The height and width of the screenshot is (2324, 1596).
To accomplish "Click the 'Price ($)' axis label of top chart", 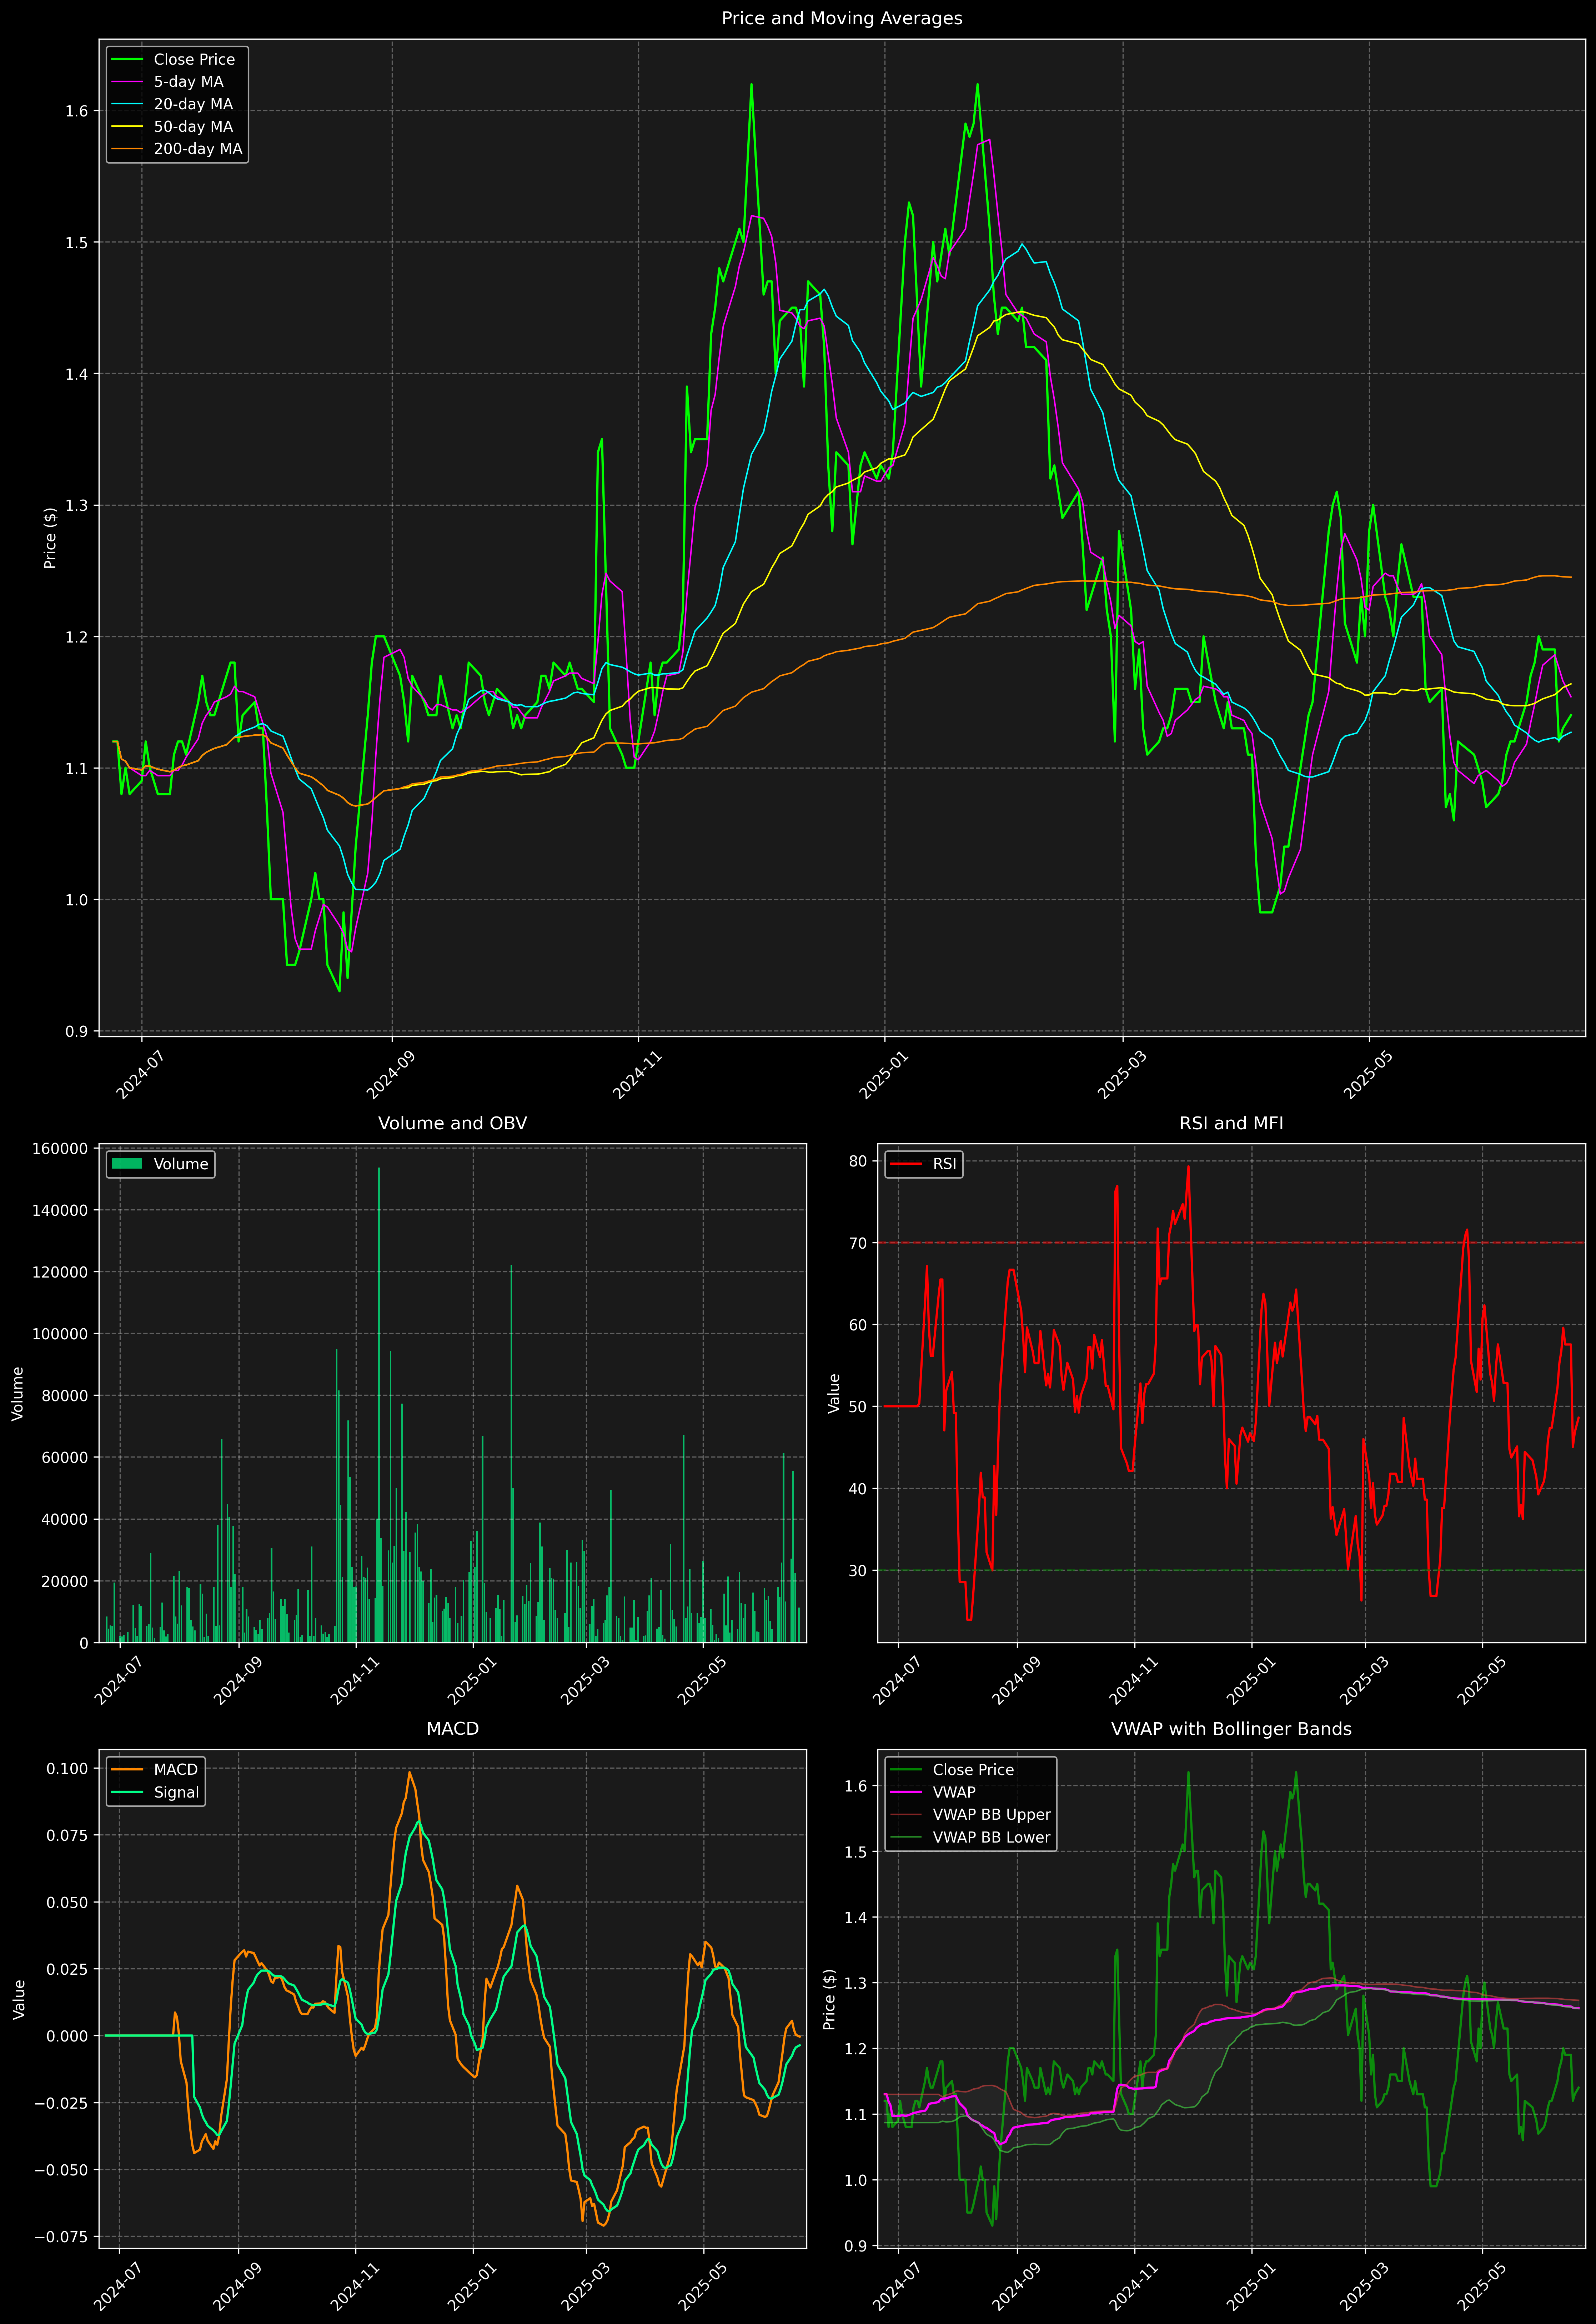I will pyautogui.click(x=50, y=538).
